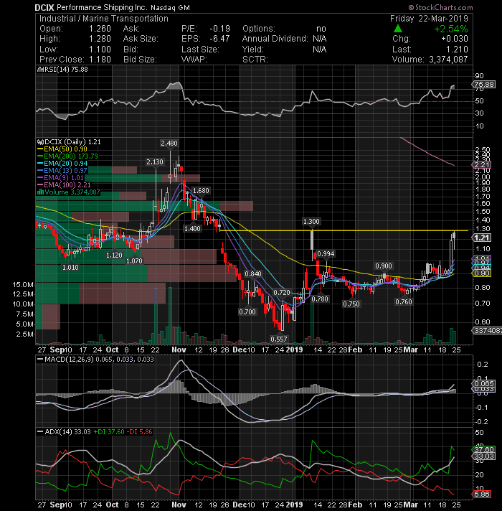This screenshot has height=511, width=502.
Task: Click the 2.480 peak price label
Action: pyautogui.click(x=169, y=144)
